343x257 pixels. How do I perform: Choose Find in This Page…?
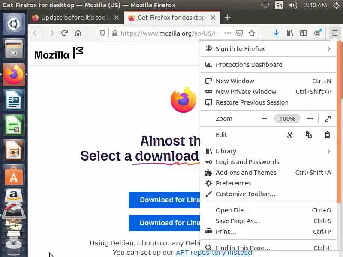coord(268,248)
